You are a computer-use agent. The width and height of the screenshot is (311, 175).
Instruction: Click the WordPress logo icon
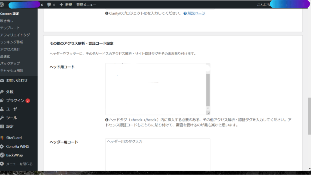point(2,5)
